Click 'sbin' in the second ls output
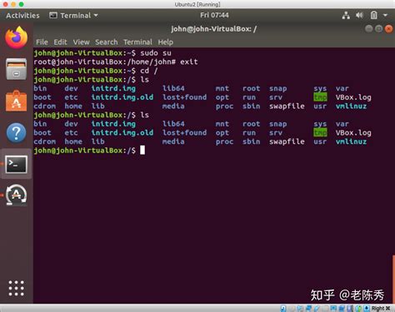The width and height of the screenshot is (395, 312). coord(251,141)
